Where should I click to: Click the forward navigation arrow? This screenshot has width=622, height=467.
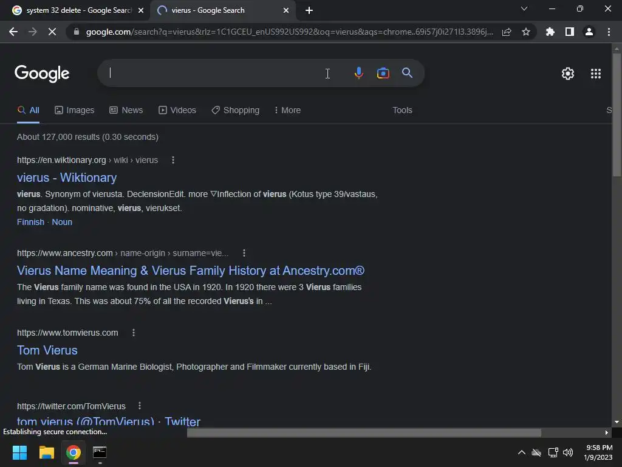(33, 32)
